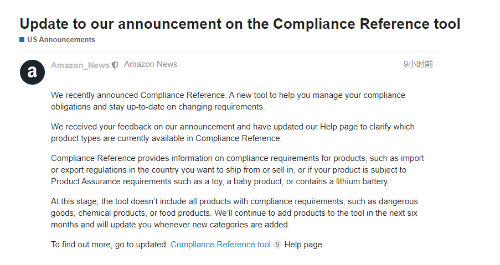
Task: Open the US Announcements category
Action: tap(61, 39)
